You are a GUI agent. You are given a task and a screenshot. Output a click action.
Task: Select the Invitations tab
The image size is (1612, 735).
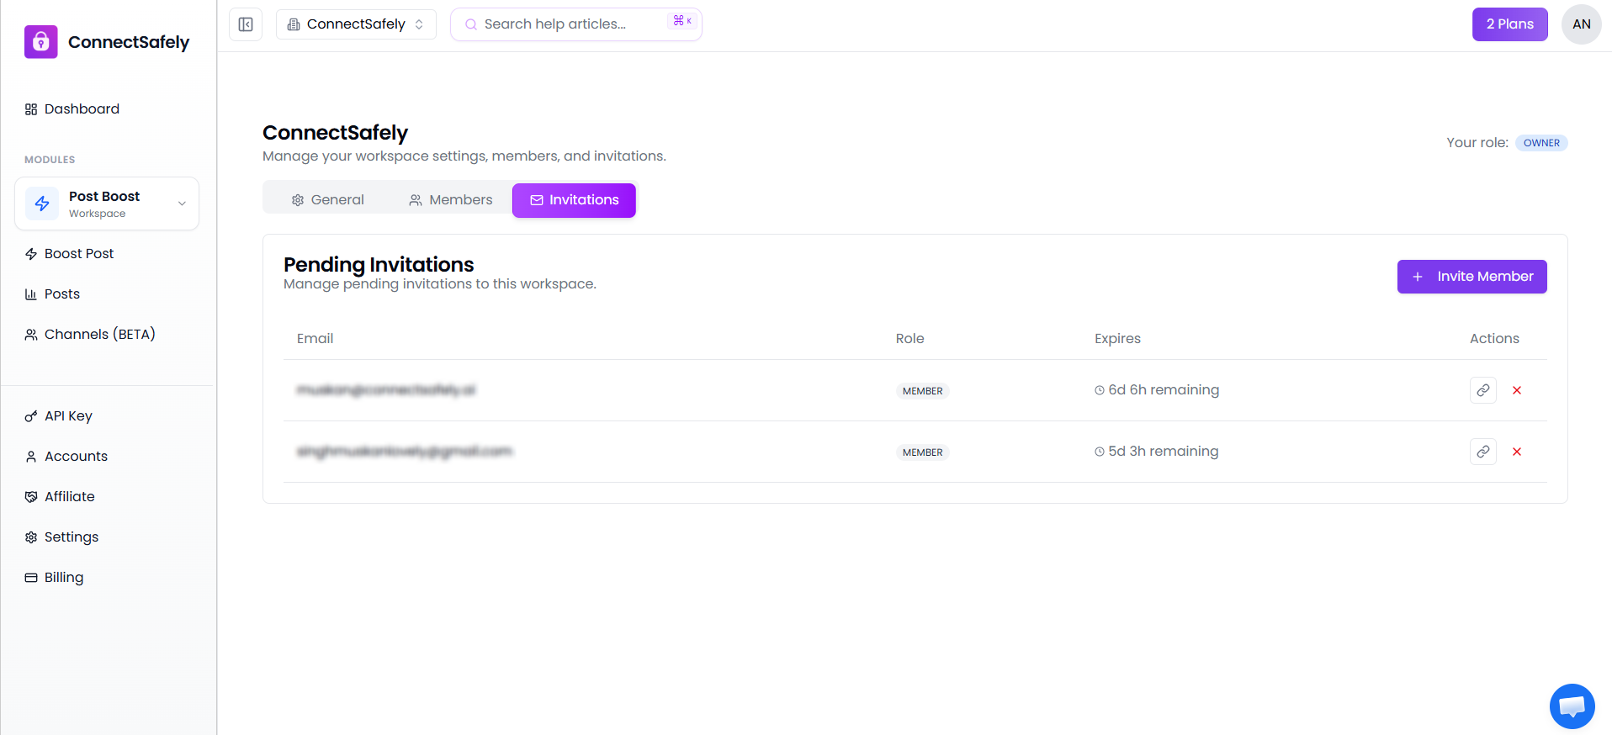574,200
